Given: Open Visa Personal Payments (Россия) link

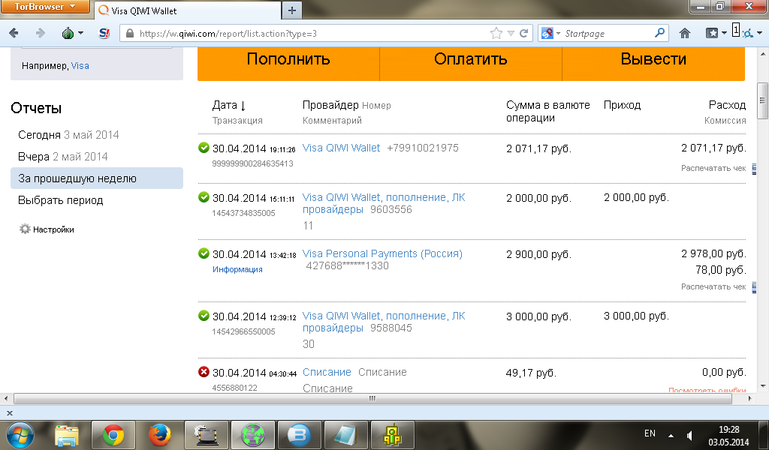Looking at the screenshot, I should (382, 253).
